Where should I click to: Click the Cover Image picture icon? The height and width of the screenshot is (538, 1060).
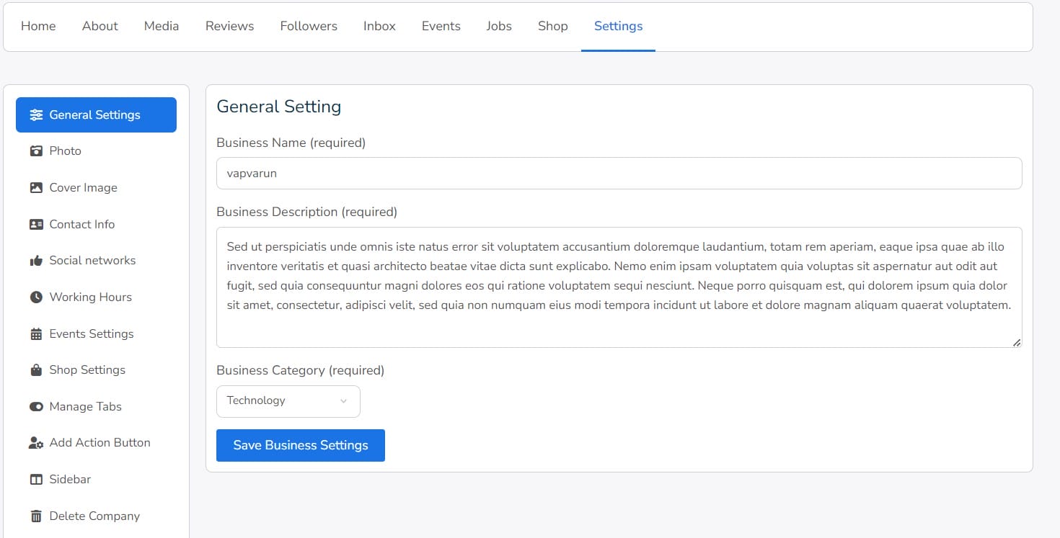(x=36, y=188)
